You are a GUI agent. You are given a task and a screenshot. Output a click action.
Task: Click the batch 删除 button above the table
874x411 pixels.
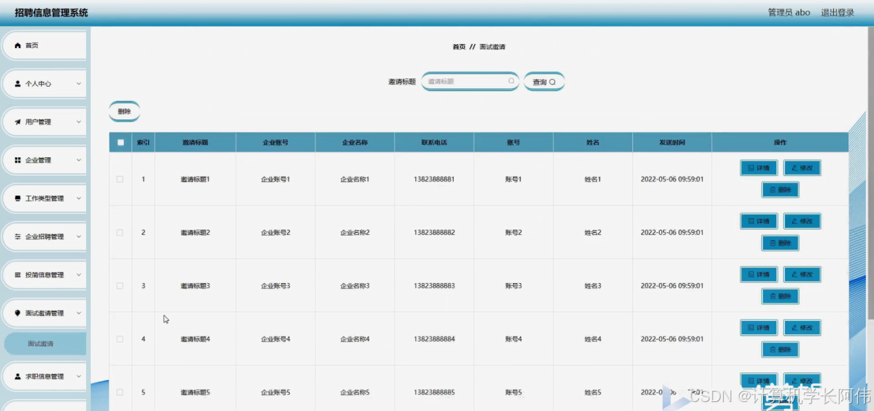[x=124, y=111]
